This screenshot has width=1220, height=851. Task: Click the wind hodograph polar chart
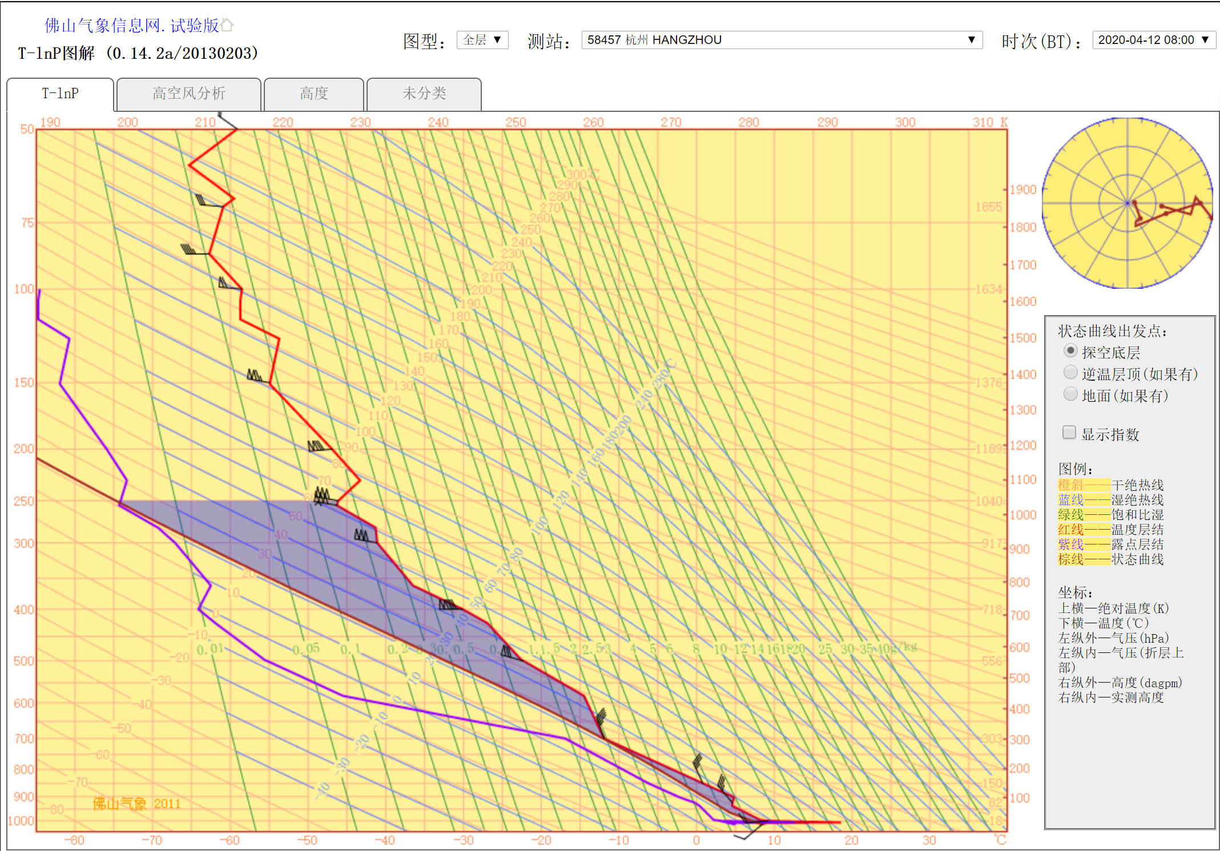pos(1127,203)
